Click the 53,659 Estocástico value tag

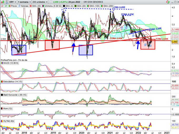click(175, 85)
